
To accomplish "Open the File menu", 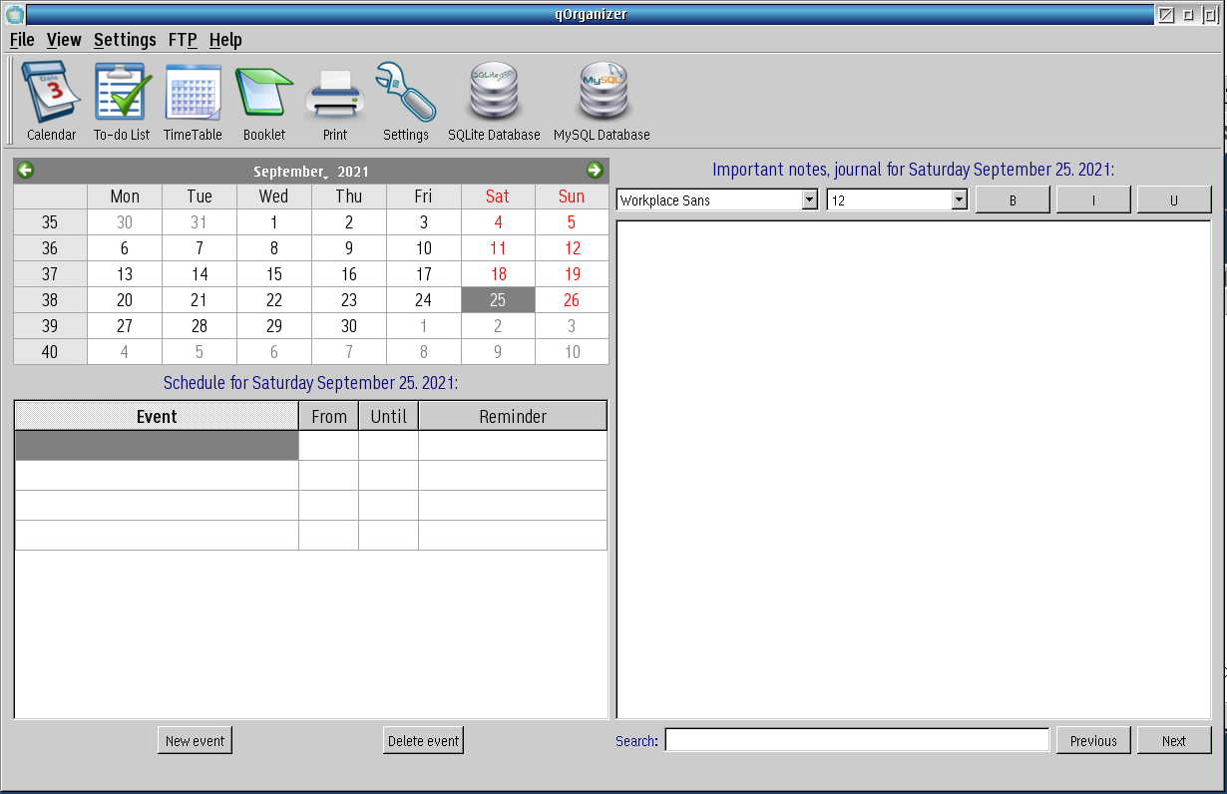I will [22, 40].
